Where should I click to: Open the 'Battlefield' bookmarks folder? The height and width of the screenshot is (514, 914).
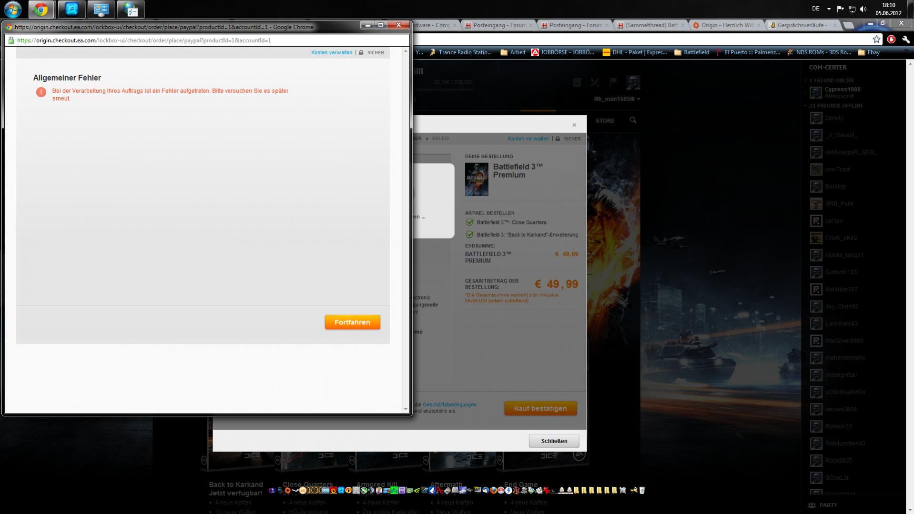coord(692,52)
